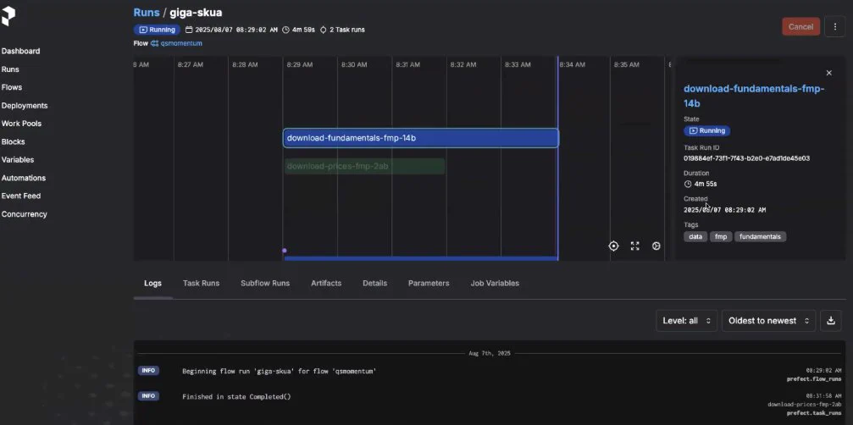
Task: Navigate to Work Pools
Action: tap(21, 124)
